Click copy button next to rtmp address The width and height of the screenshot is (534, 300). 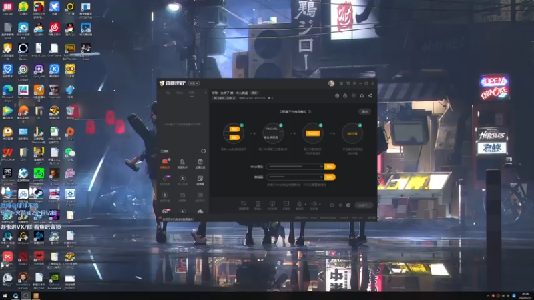330,167
